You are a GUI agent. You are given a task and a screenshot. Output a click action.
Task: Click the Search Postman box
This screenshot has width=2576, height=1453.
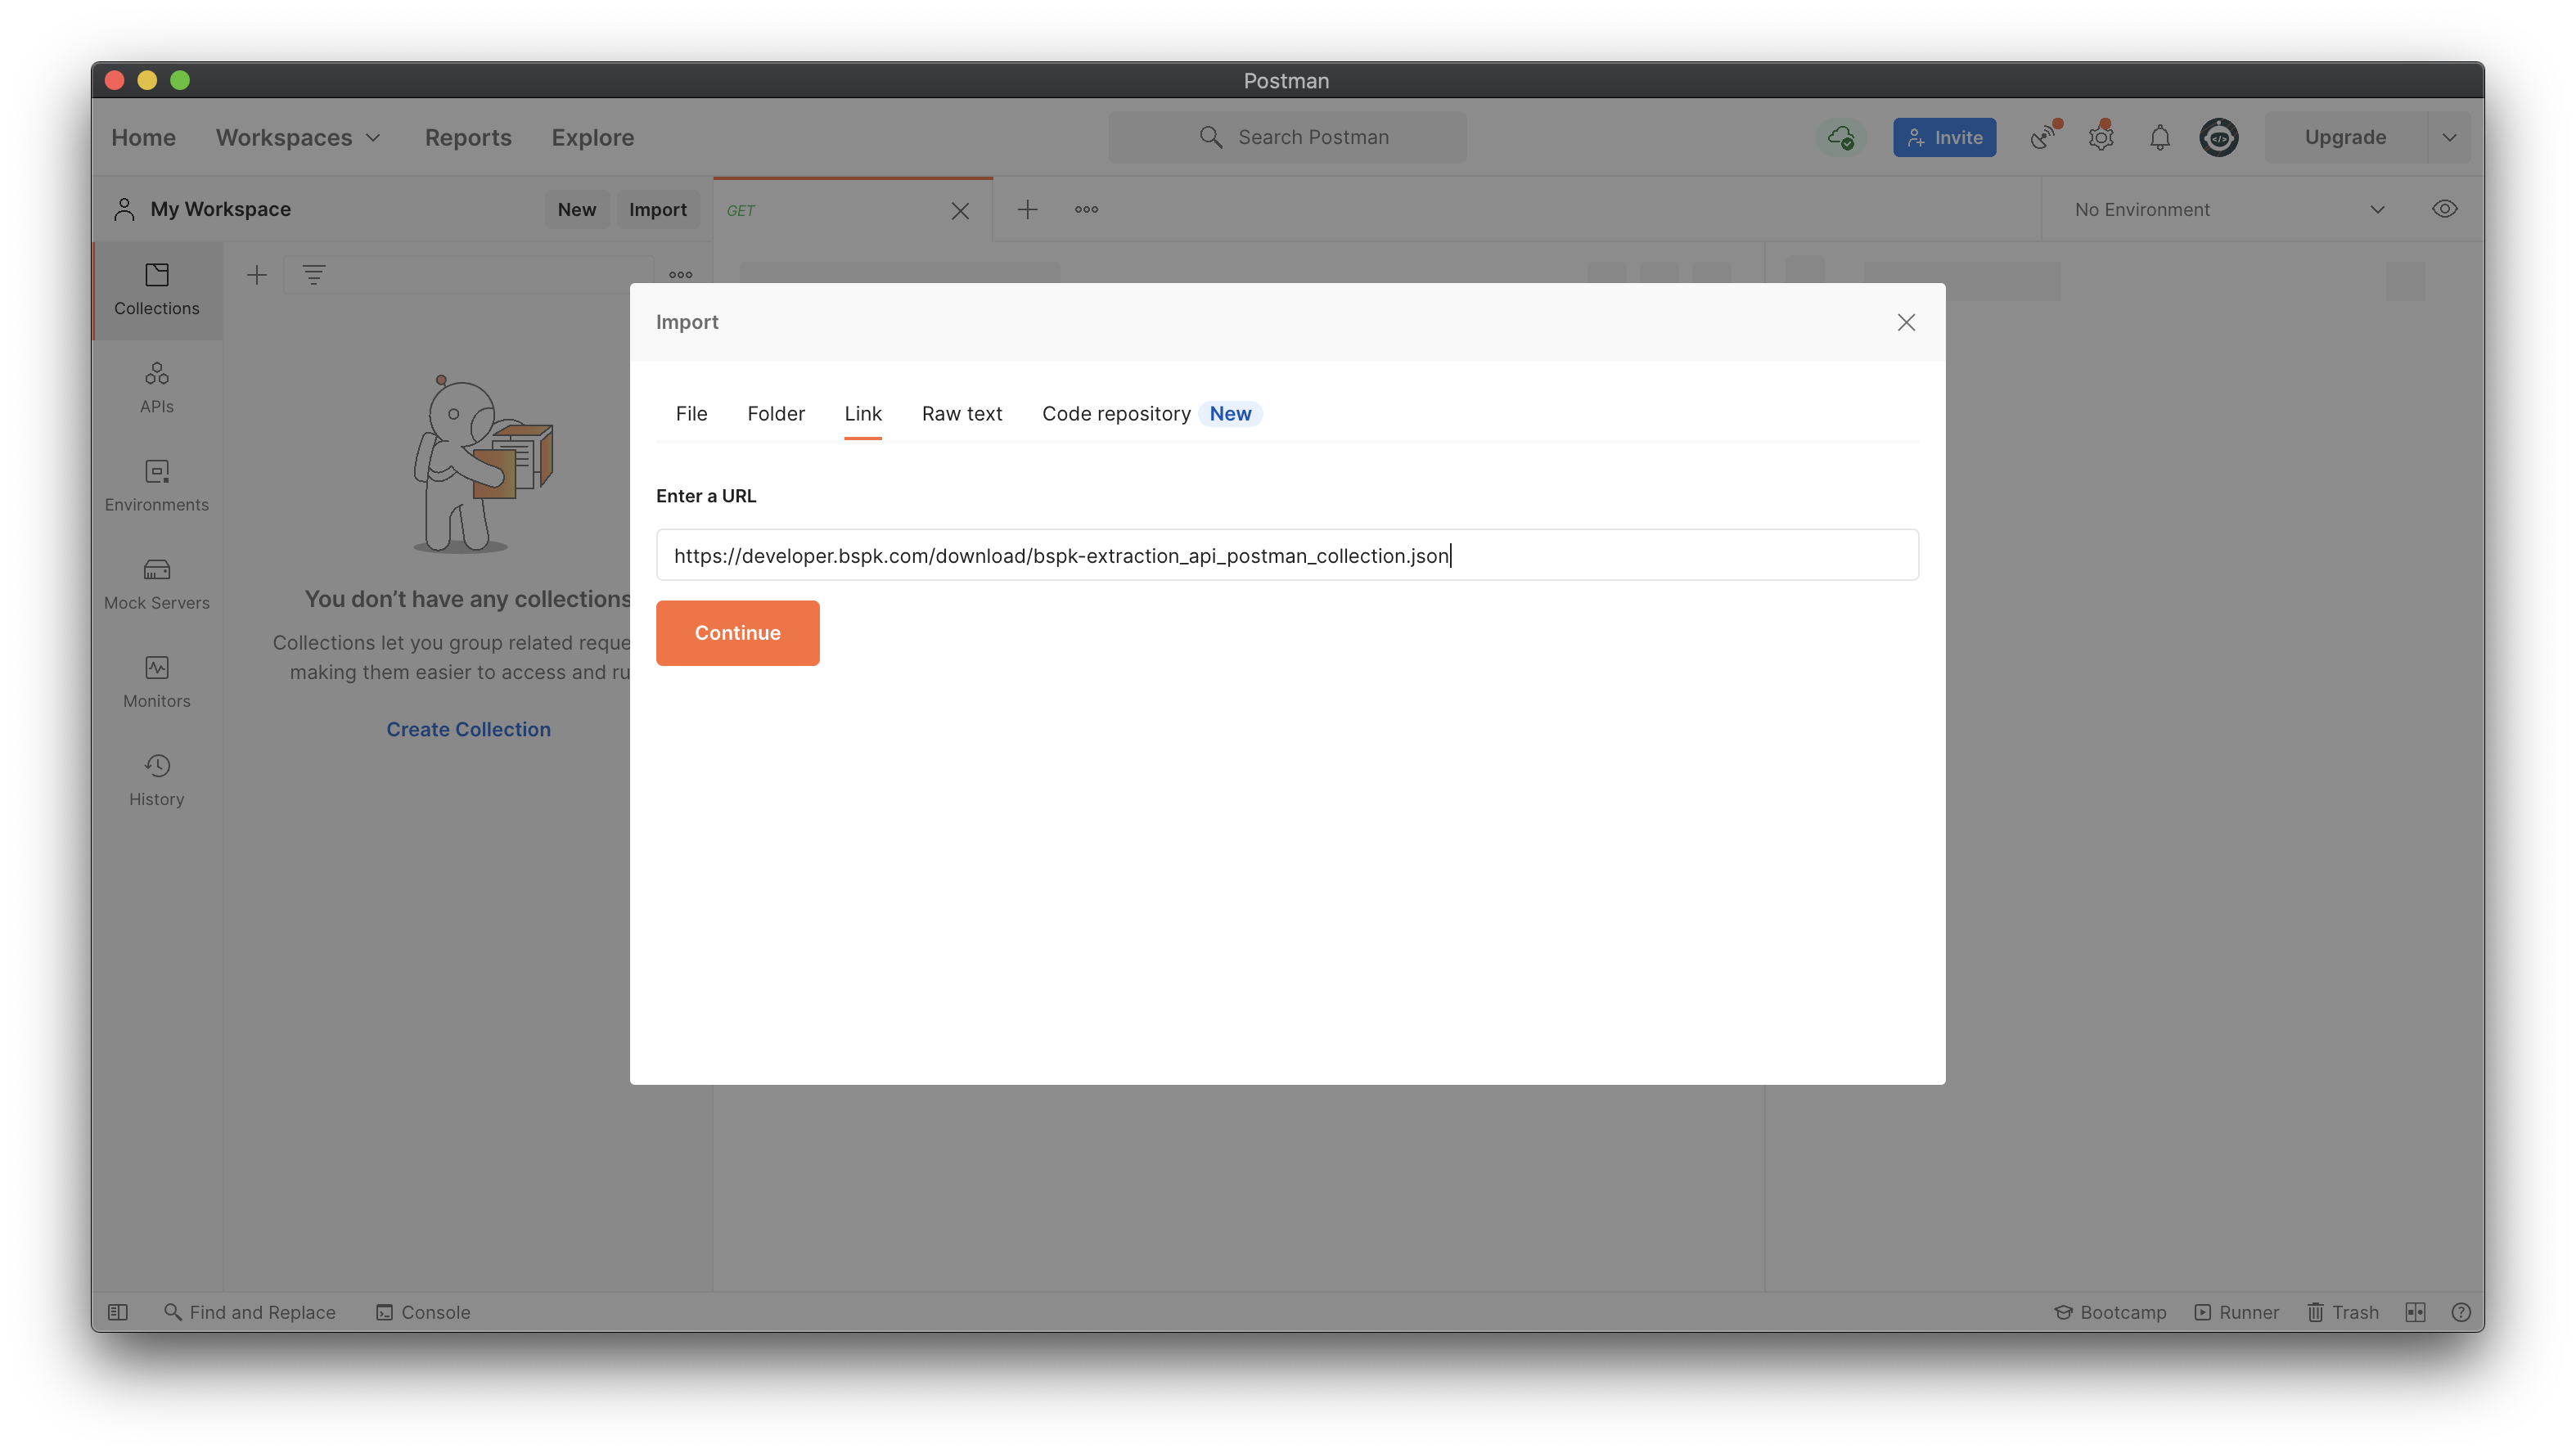click(x=1287, y=137)
